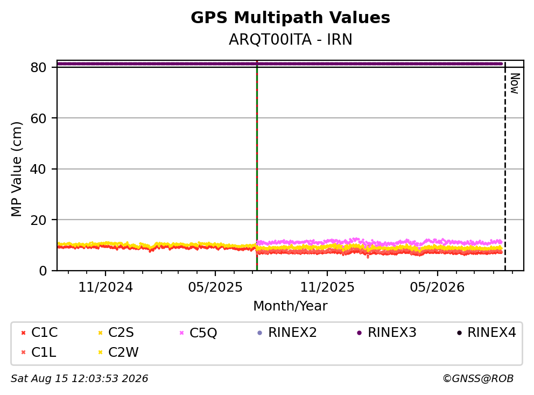Click the RINEX3 legend entry
534x395 pixels.
coord(387,333)
